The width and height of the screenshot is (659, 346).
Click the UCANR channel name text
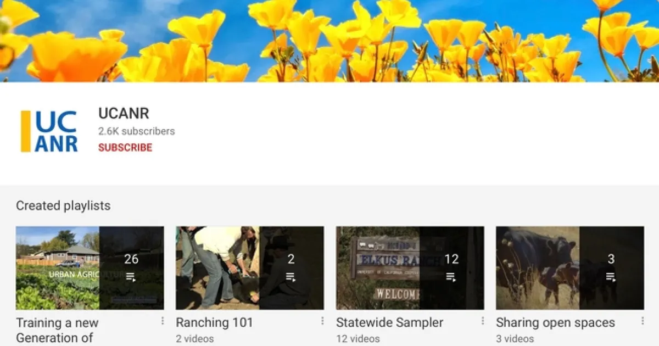tap(124, 113)
